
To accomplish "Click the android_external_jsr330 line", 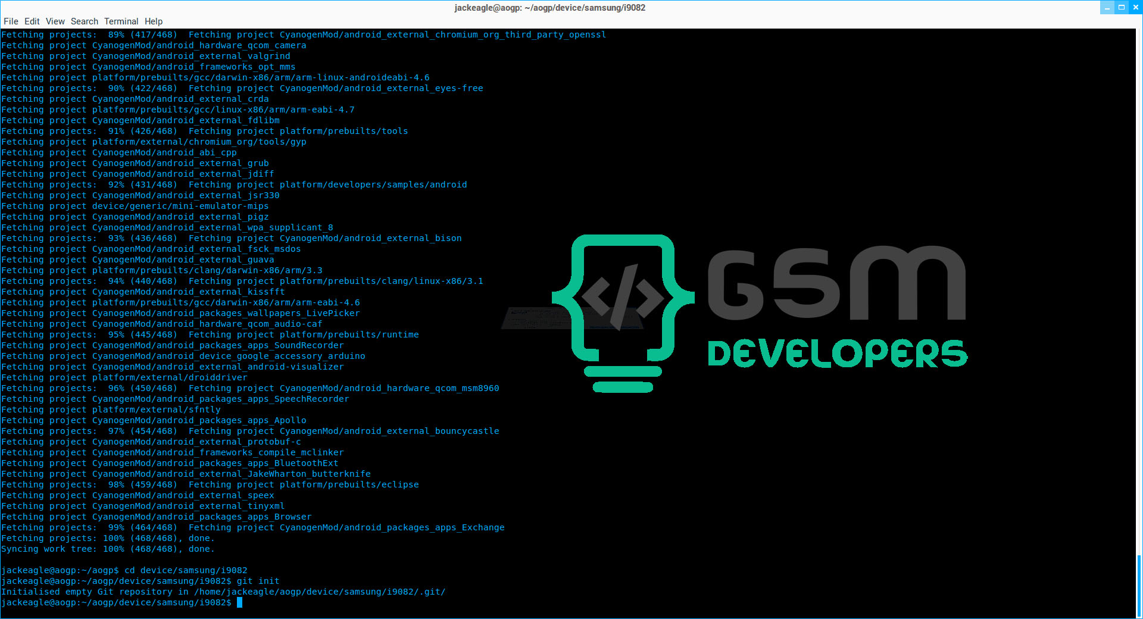I will pyautogui.click(x=140, y=195).
